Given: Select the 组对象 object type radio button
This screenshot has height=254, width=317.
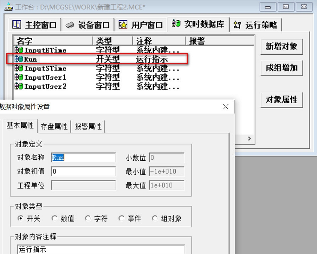Looking at the screenshot, I should tap(155, 218).
